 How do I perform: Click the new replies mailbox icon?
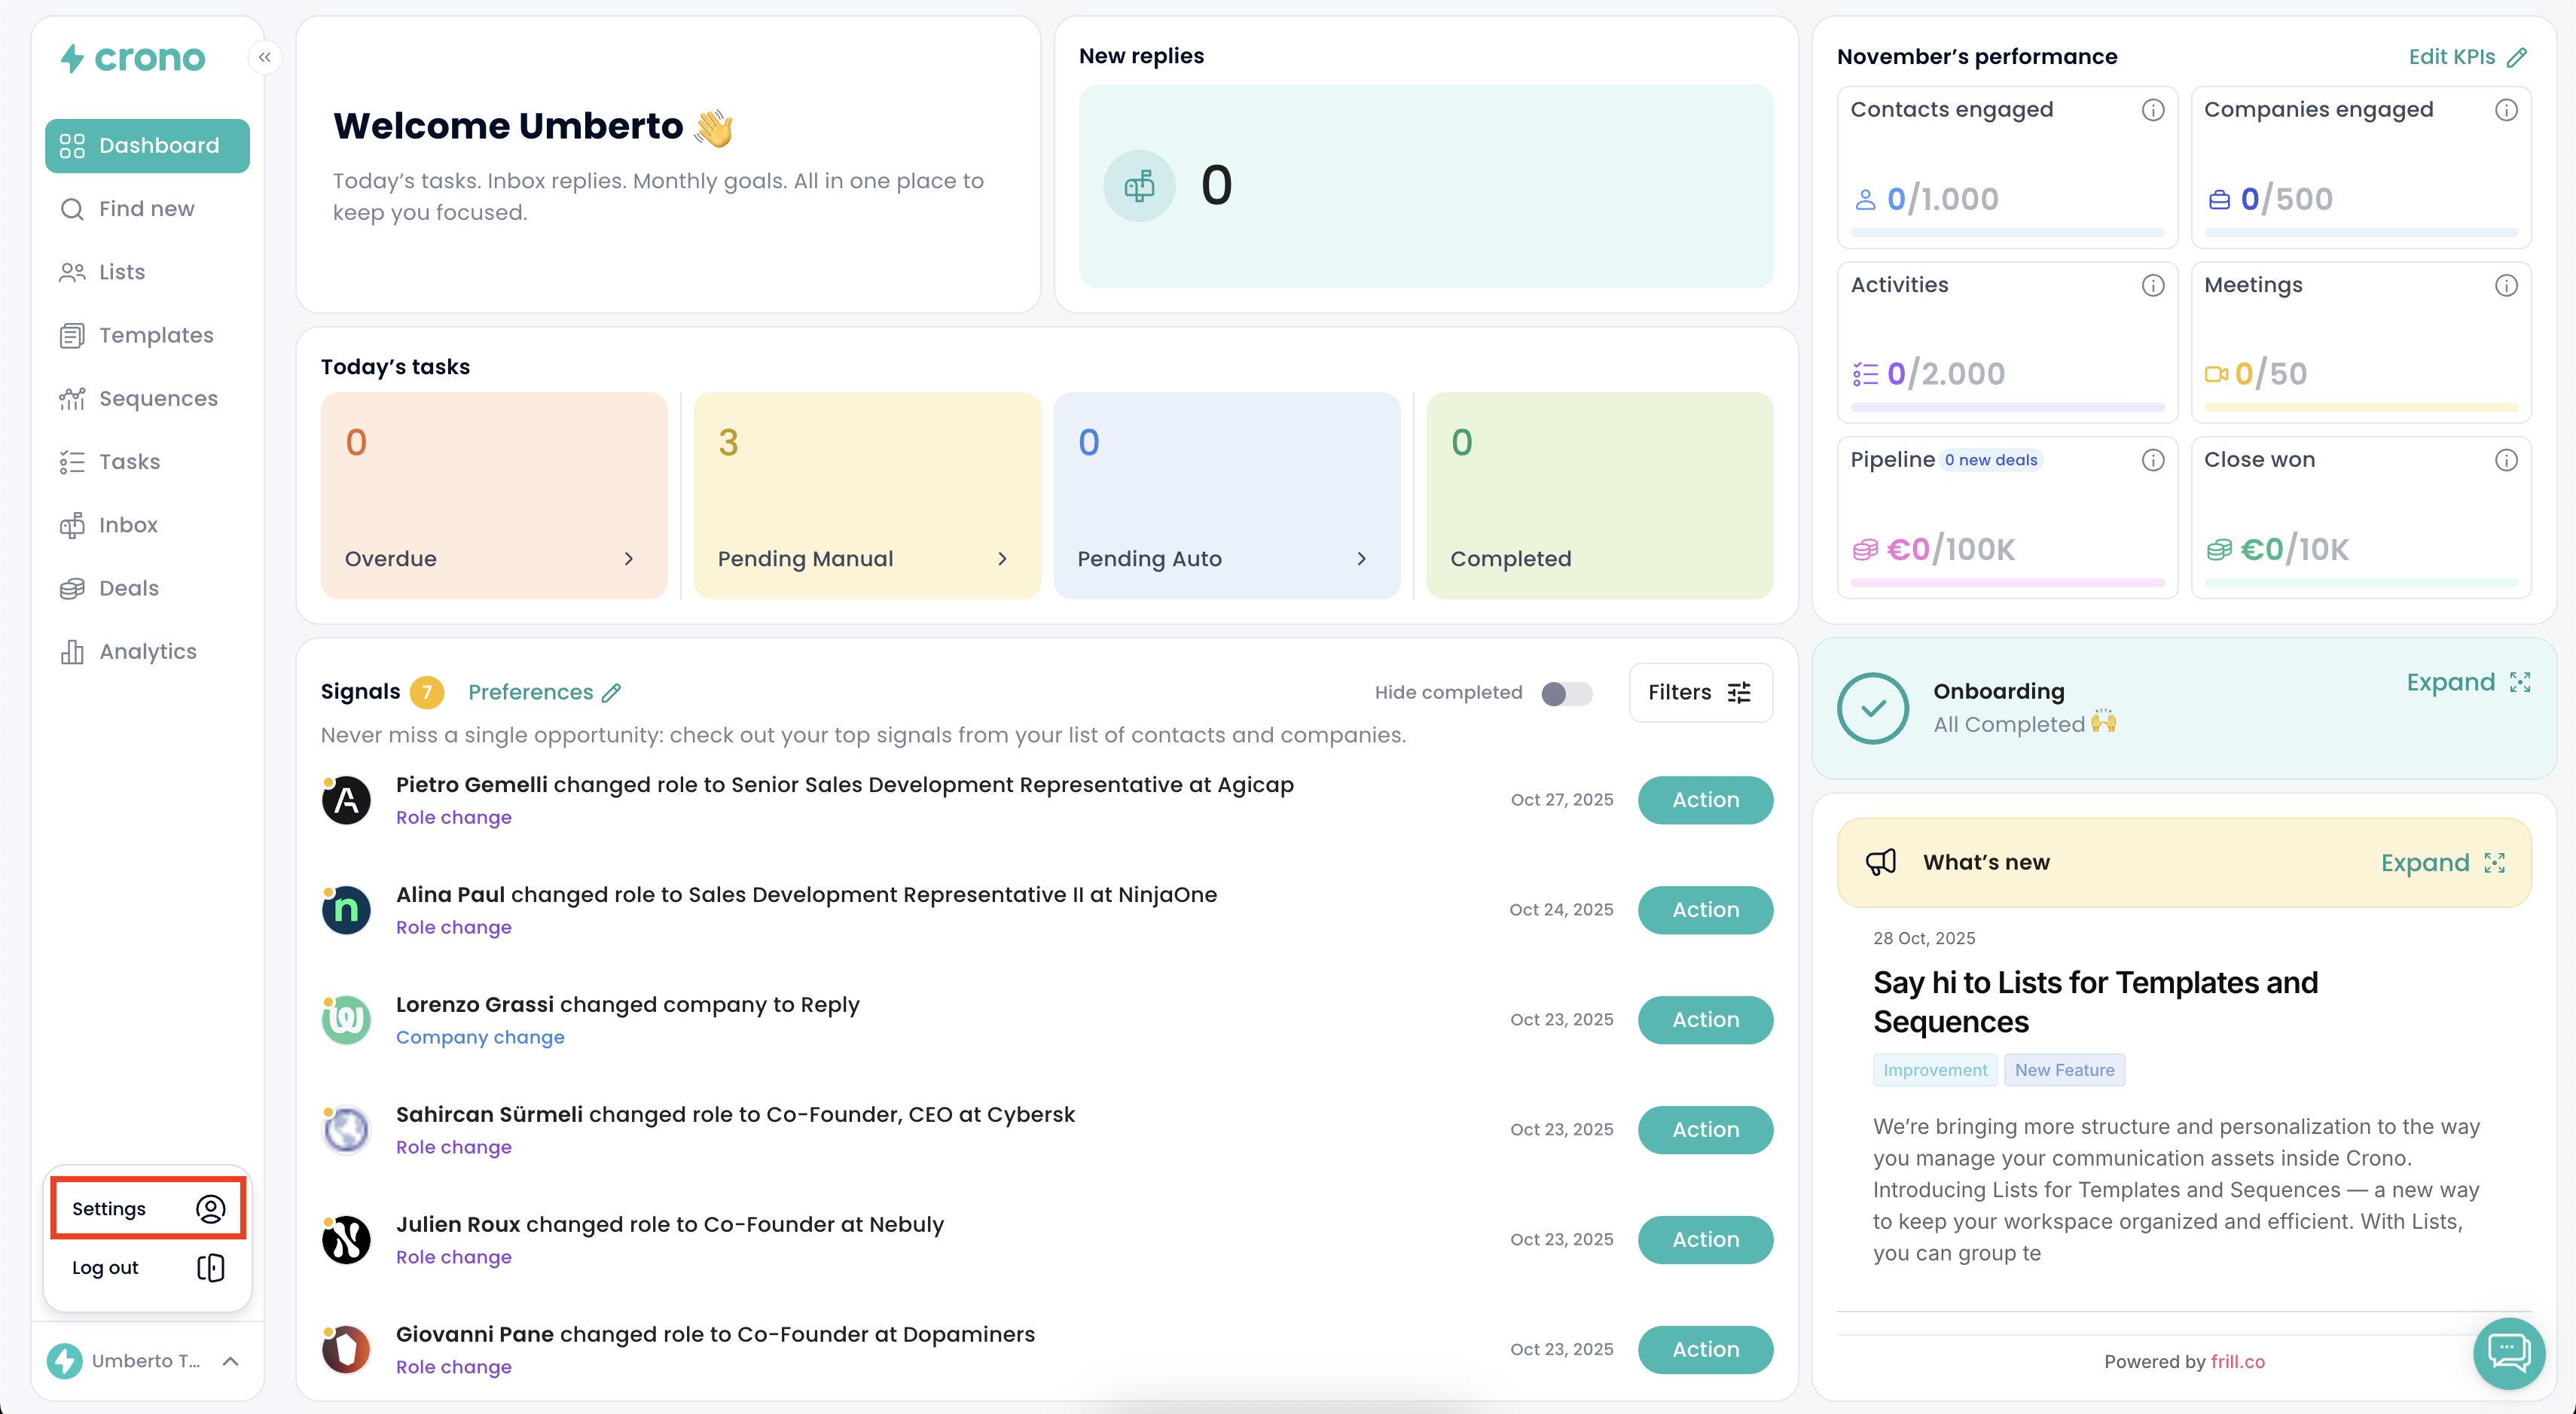point(1139,186)
